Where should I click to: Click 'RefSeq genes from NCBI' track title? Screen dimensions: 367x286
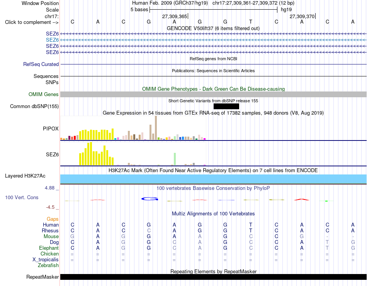point(213,59)
